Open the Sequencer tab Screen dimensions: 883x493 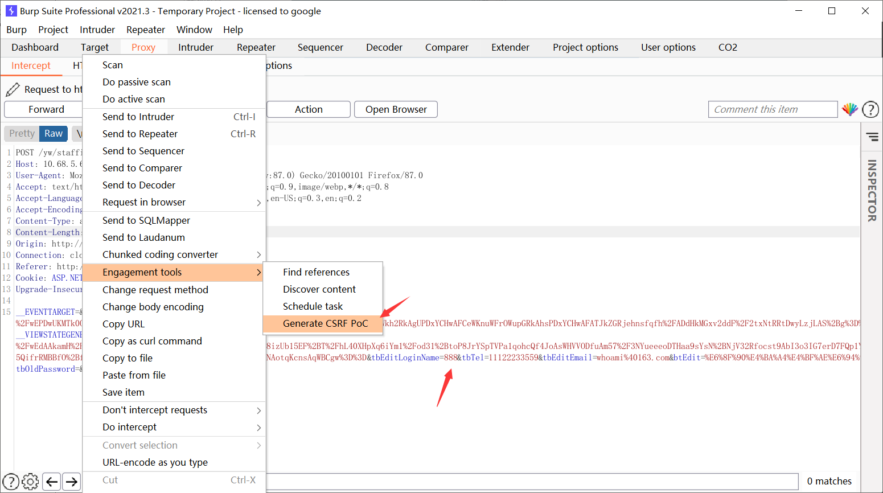coord(320,47)
